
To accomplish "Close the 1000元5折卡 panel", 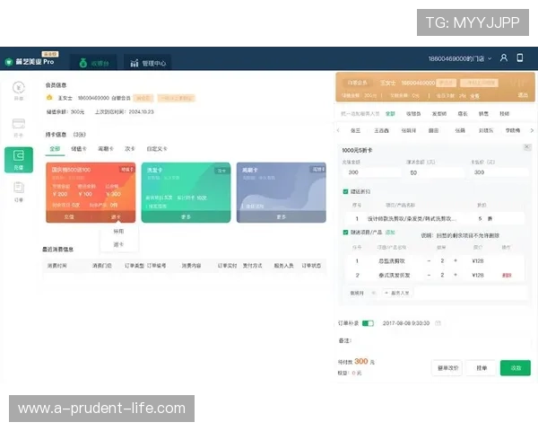I will 527,147.
